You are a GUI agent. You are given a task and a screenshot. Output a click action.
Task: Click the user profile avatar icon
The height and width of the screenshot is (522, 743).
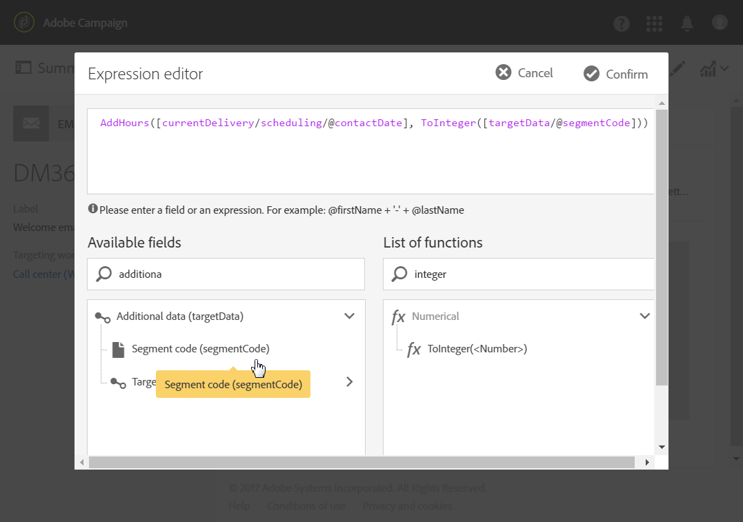click(x=720, y=23)
